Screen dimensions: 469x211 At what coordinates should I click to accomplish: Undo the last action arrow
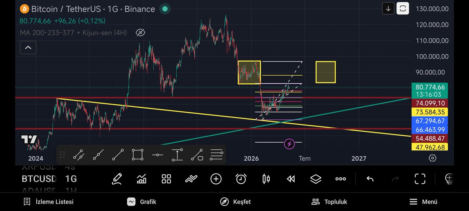[x=370, y=179]
